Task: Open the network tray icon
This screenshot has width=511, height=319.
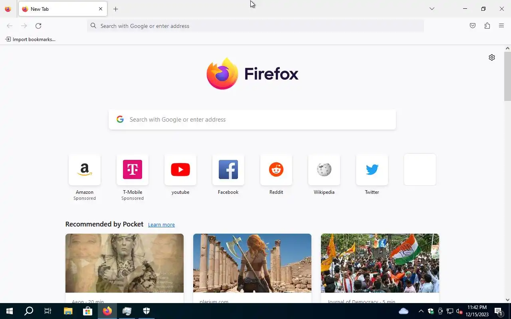Action: pyautogui.click(x=450, y=311)
